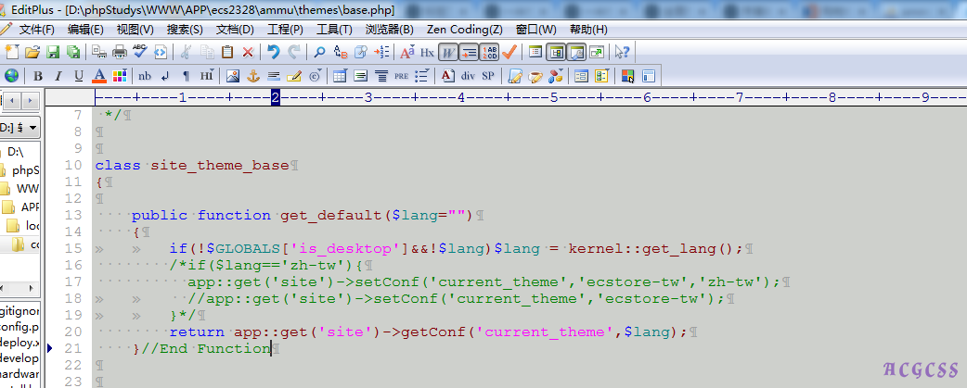The image size is (967, 388).
Task: Insert a hyperlink using the anchor icon
Action: coord(253,76)
